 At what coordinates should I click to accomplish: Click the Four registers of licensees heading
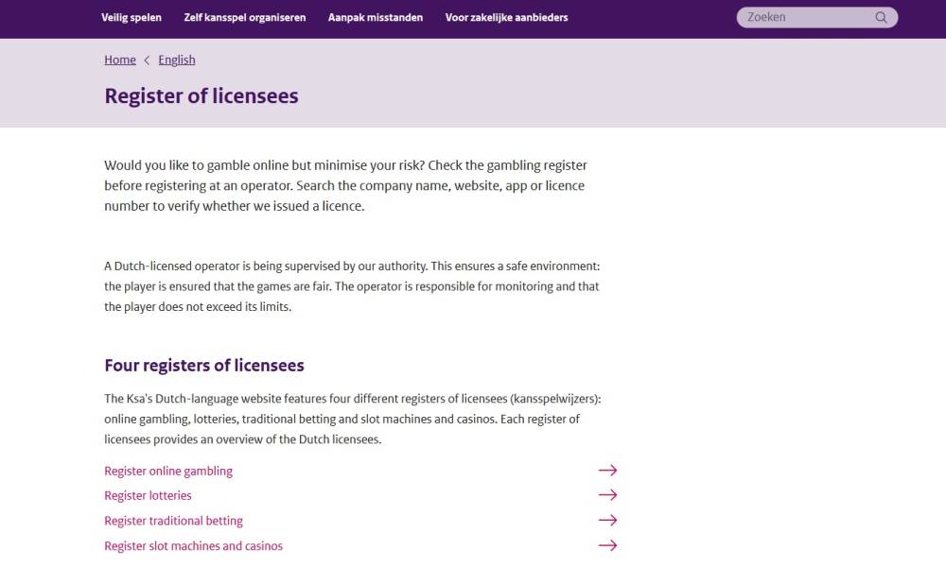204,366
